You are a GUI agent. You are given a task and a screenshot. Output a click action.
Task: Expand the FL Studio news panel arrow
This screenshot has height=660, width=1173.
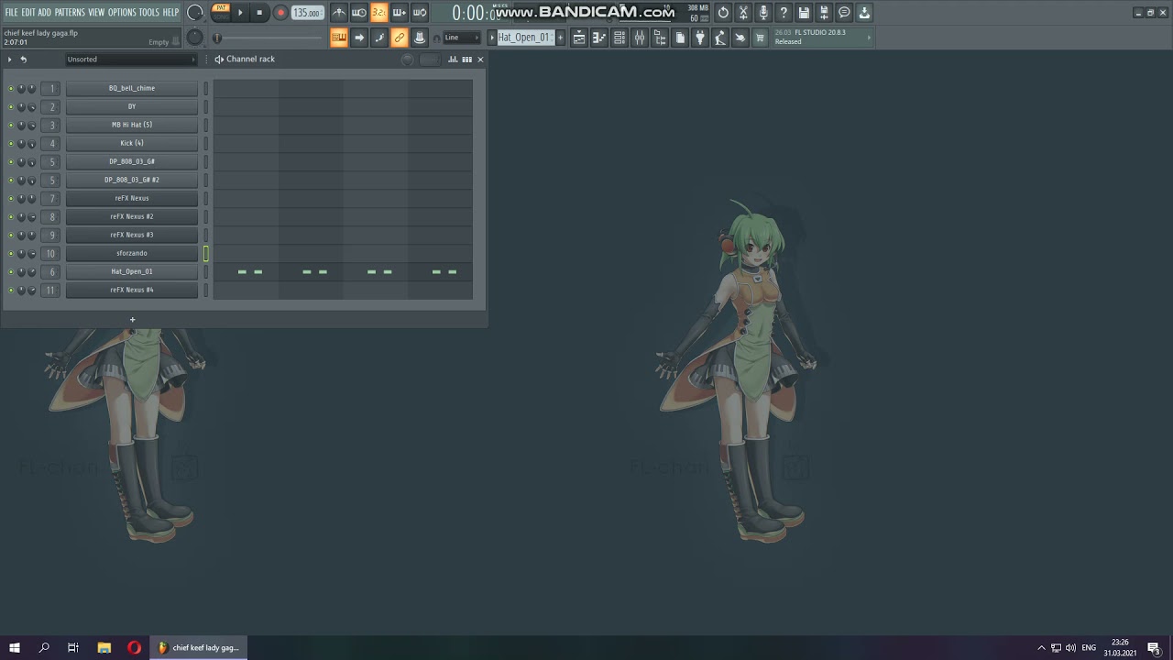click(x=869, y=38)
